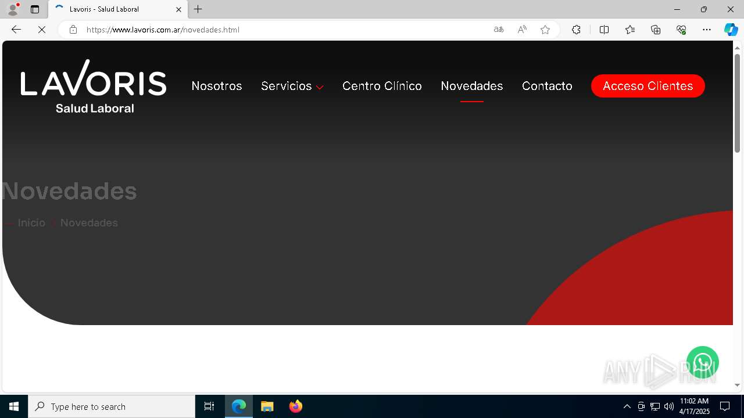Go back with the browser back arrow
Viewport: 744px width, 418px height.
click(x=16, y=30)
